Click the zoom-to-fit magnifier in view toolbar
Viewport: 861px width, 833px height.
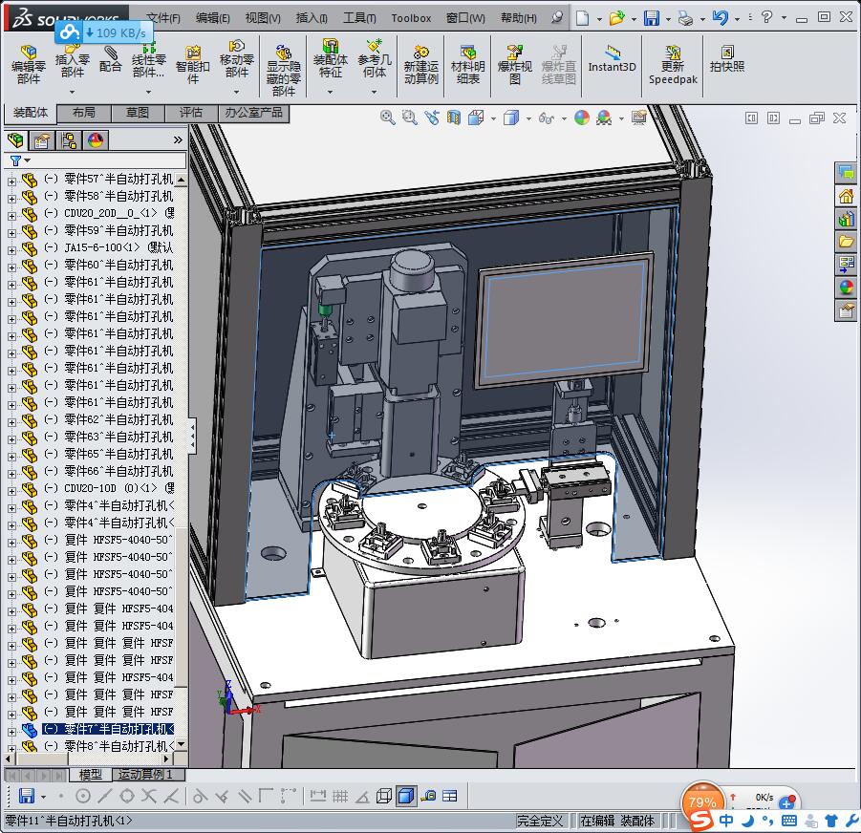[387, 117]
